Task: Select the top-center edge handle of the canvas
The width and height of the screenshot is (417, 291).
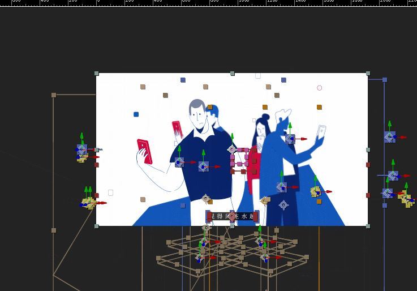Action: point(233,74)
